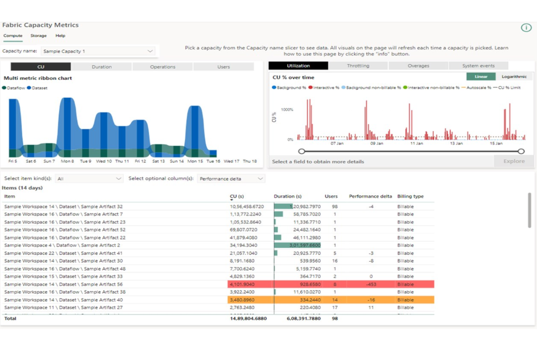Click the left handle of time range slider

pos(302,151)
